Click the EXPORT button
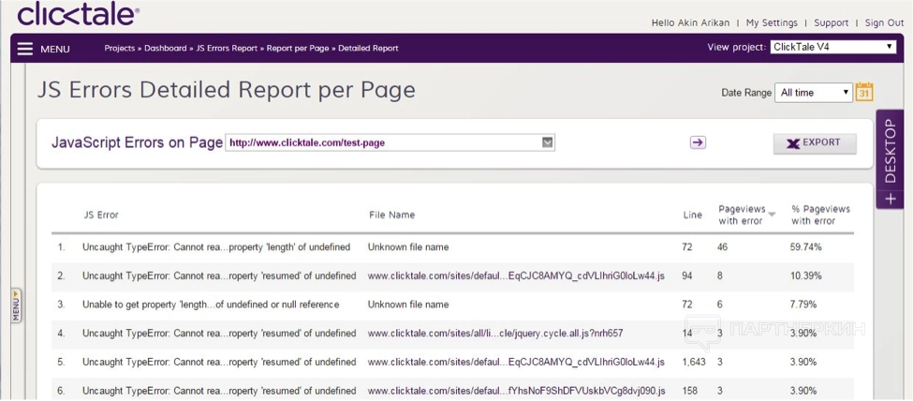 point(815,143)
